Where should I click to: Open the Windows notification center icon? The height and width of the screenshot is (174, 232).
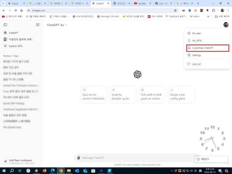coord(220,171)
